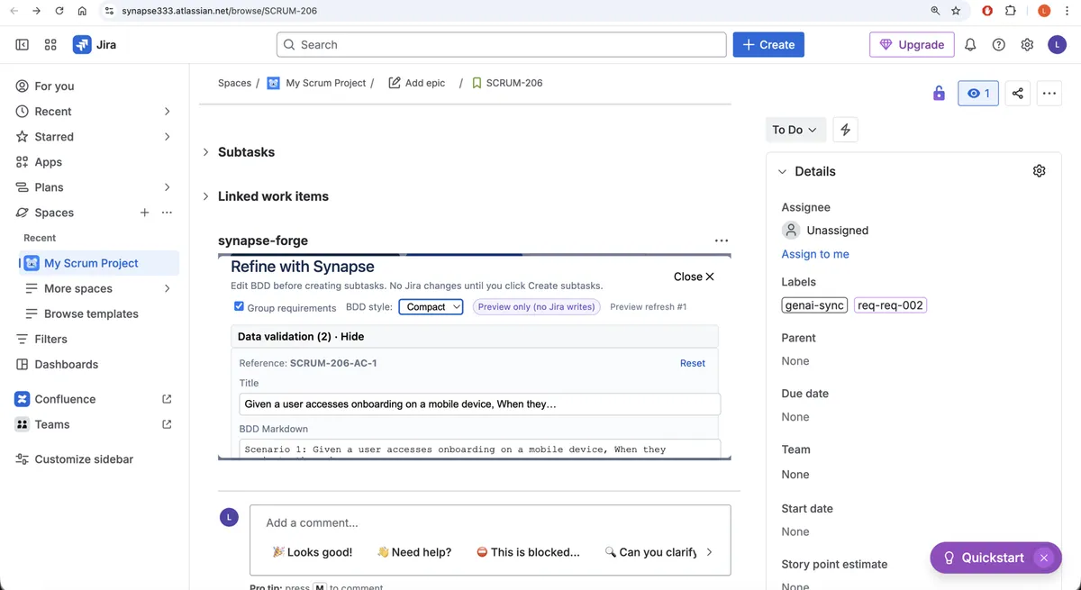This screenshot has height=590, width=1081.
Task: Click Assign to me link
Action: (815, 254)
